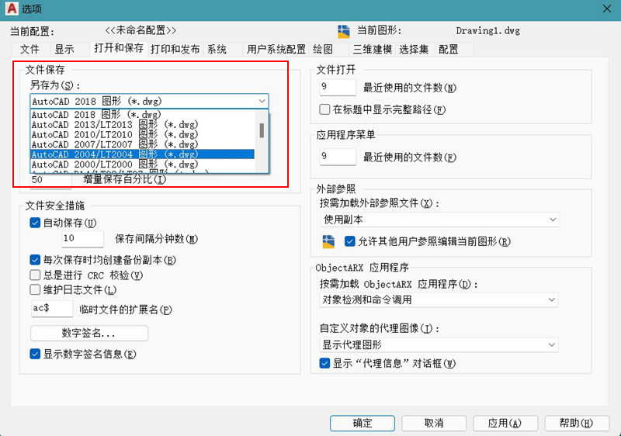
Task: Click the 临时文件的扩展名 field
Action: coord(52,309)
